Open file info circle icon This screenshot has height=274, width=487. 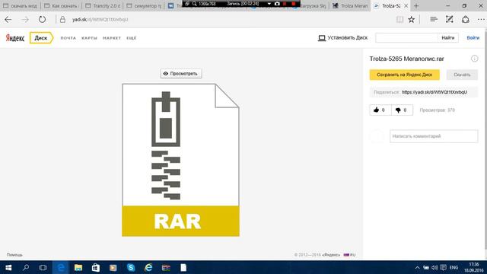coord(474,59)
